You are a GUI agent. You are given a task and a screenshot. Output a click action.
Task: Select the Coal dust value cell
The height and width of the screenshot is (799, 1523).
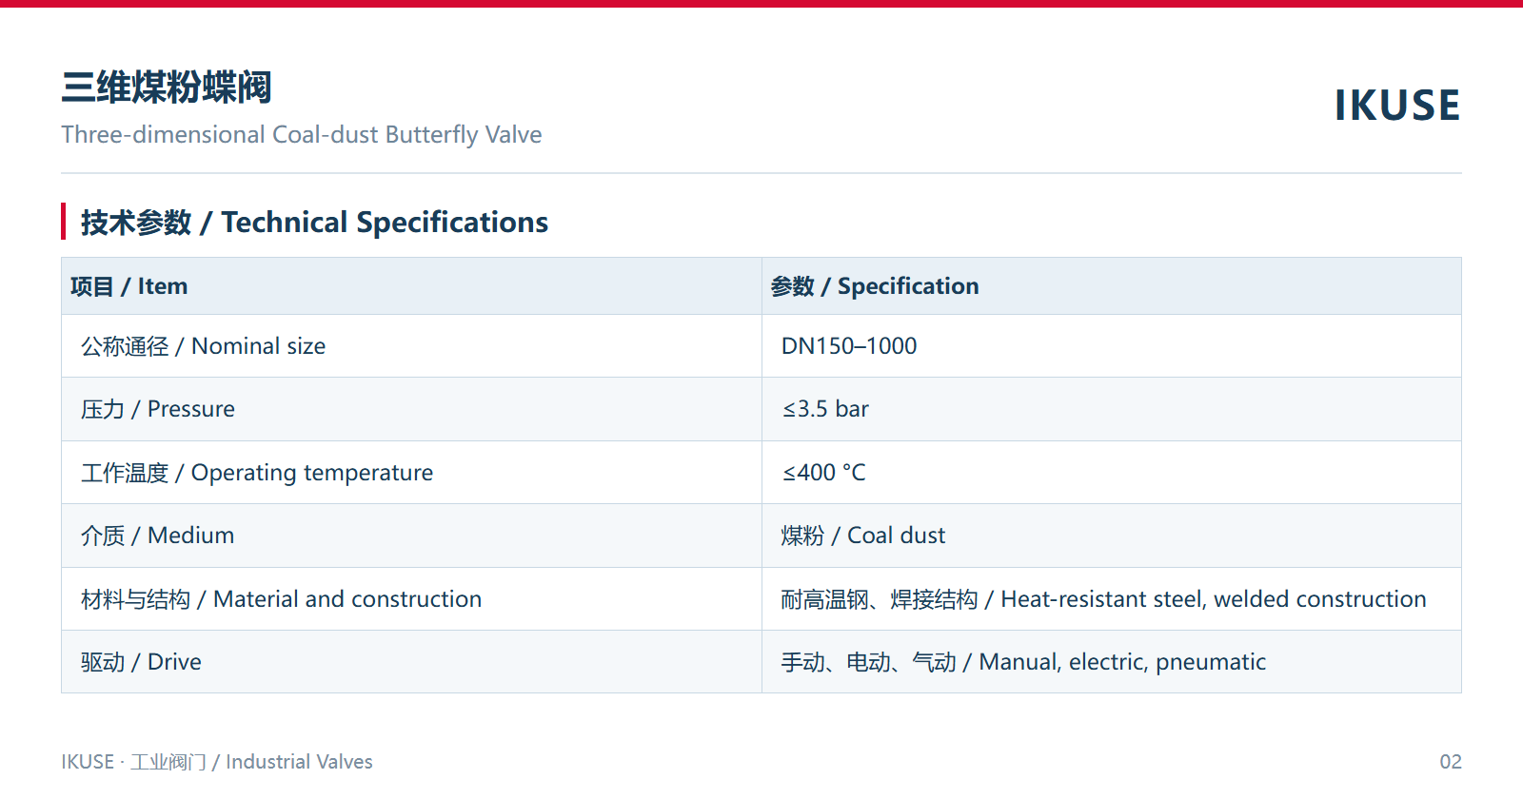tap(1112, 536)
